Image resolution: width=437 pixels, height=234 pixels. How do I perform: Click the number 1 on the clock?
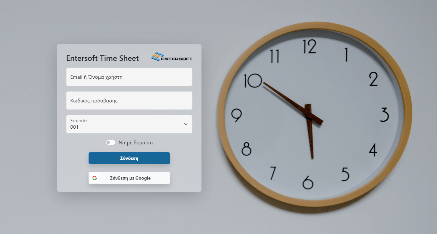point(346,54)
